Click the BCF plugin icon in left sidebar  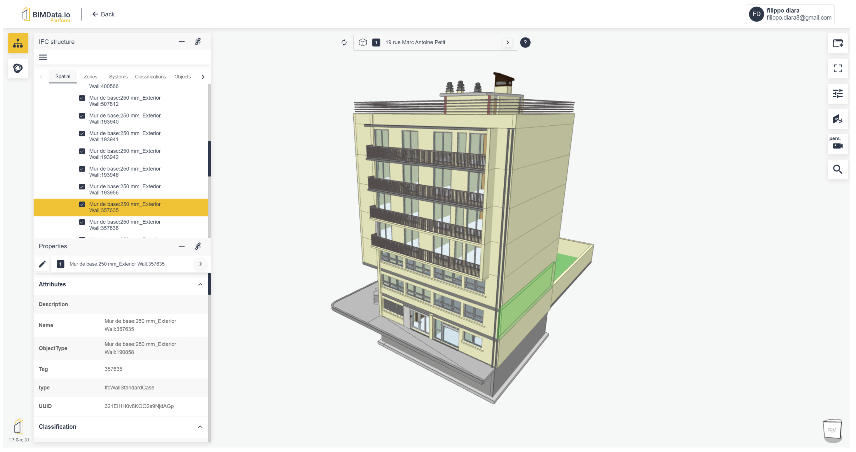[x=18, y=68]
